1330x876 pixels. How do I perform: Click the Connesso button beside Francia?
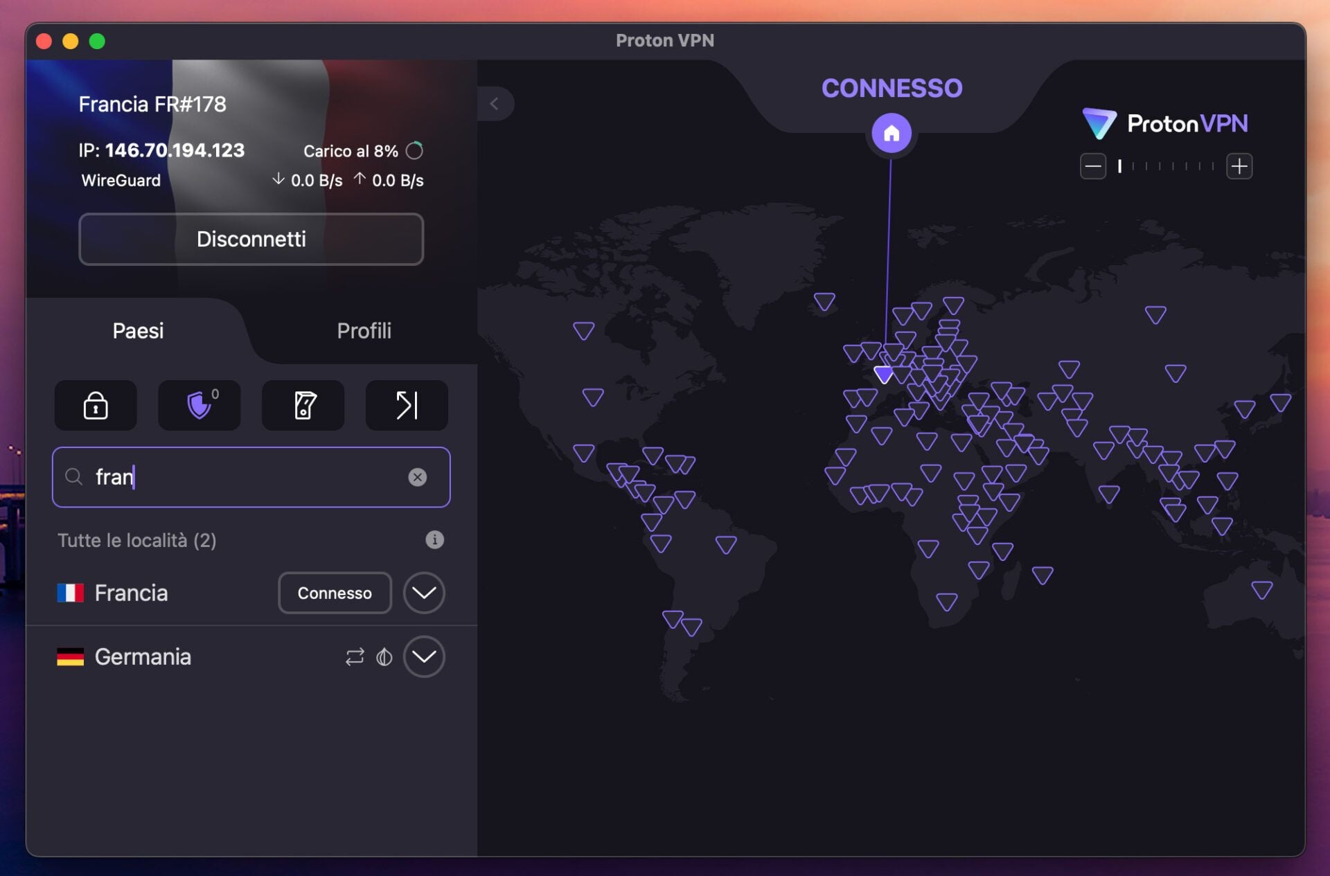tap(335, 593)
